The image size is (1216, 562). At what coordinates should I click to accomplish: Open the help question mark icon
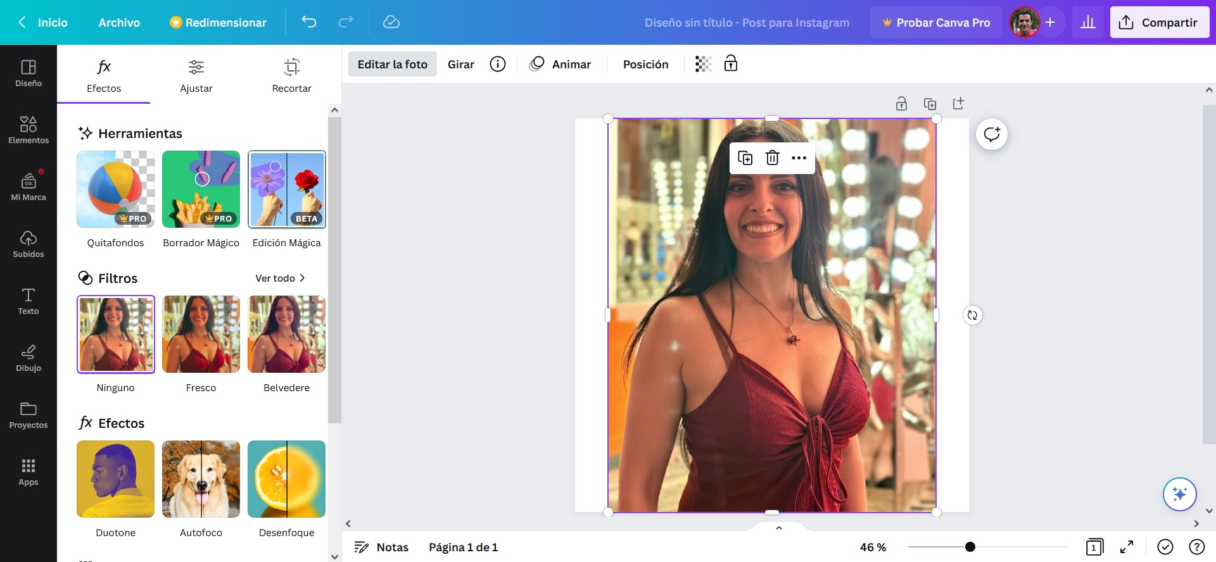(1197, 547)
